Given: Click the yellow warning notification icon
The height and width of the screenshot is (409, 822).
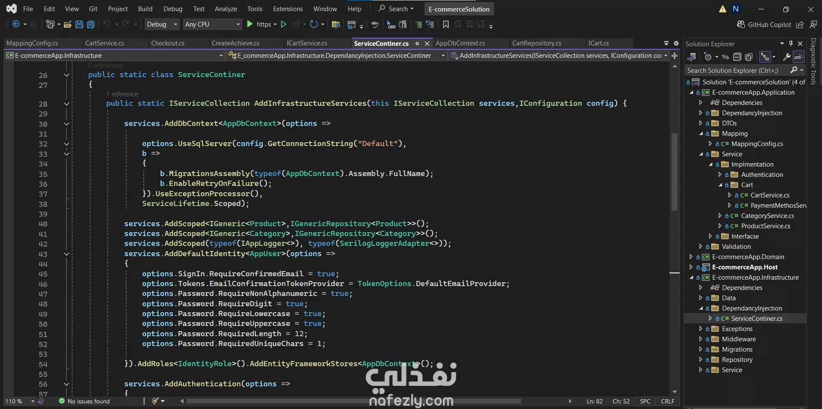Looking at the screenshot, I should [x=723, y=9].
